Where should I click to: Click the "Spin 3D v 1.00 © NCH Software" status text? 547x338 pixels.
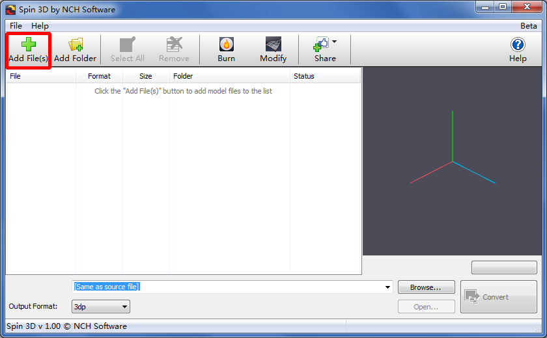(x=66, y=326)
